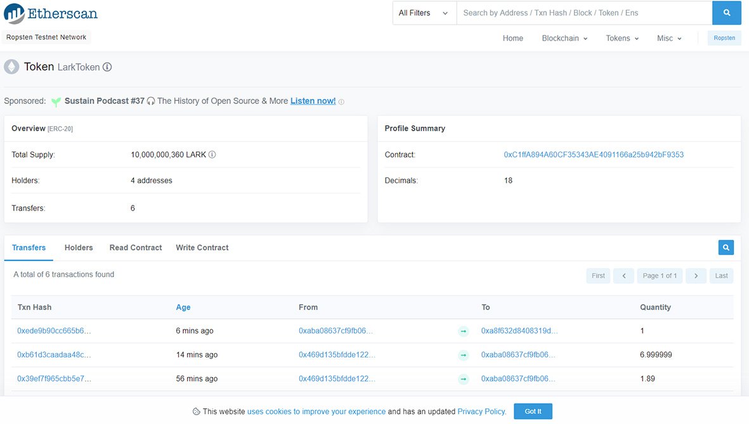Open To address in the 14 mins ago row

point(518,355)
